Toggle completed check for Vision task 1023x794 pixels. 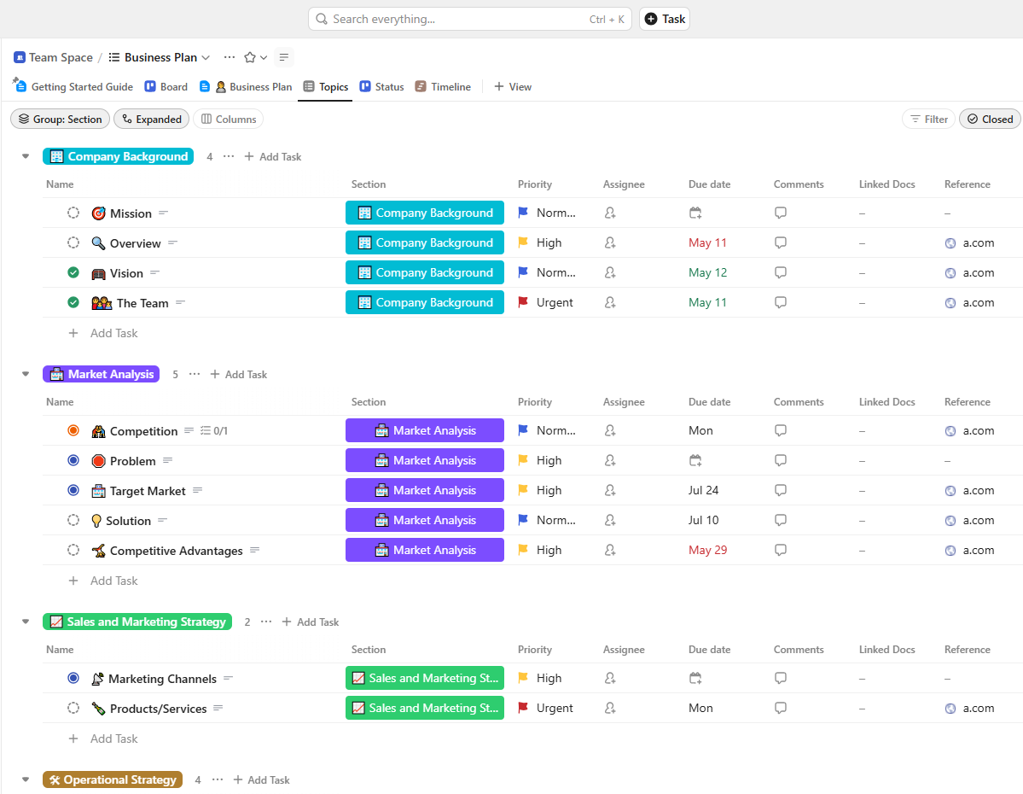(x=73, y=273)
